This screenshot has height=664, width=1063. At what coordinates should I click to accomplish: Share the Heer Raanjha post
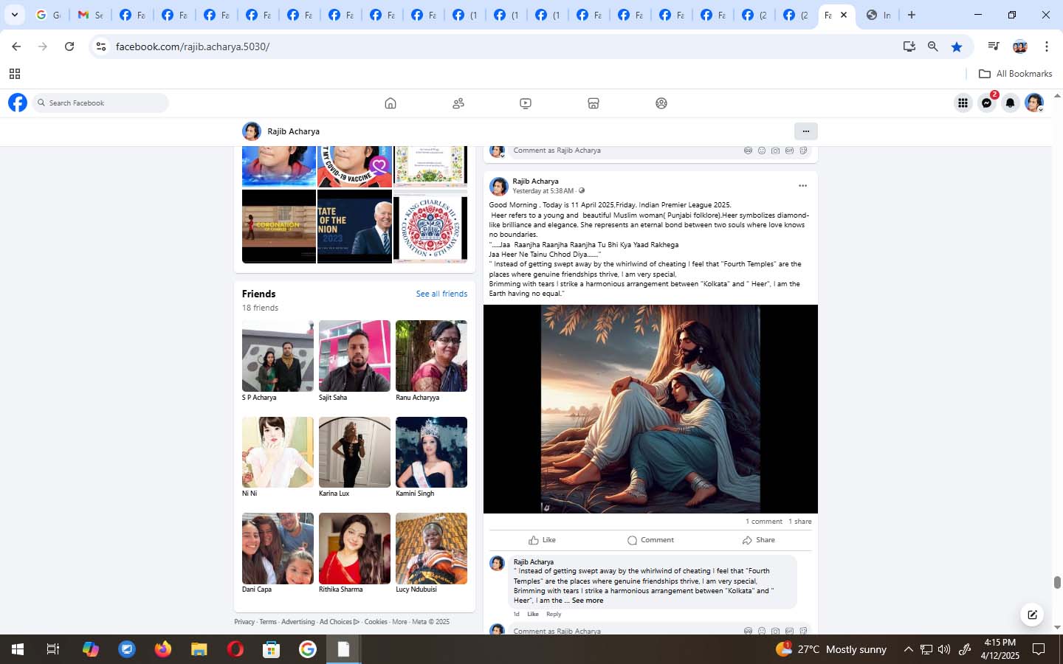pos(758,540)
